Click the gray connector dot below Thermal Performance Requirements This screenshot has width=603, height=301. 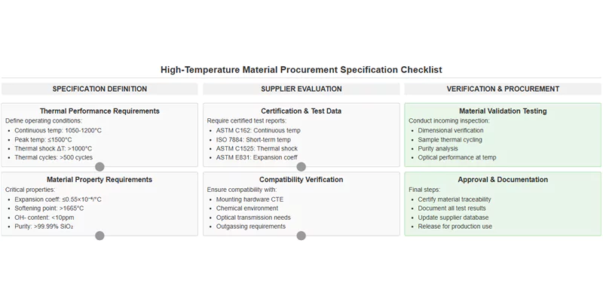[99, 166]
